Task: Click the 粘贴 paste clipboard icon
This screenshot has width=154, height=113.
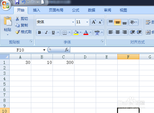Action: click(x=8, y=21)
